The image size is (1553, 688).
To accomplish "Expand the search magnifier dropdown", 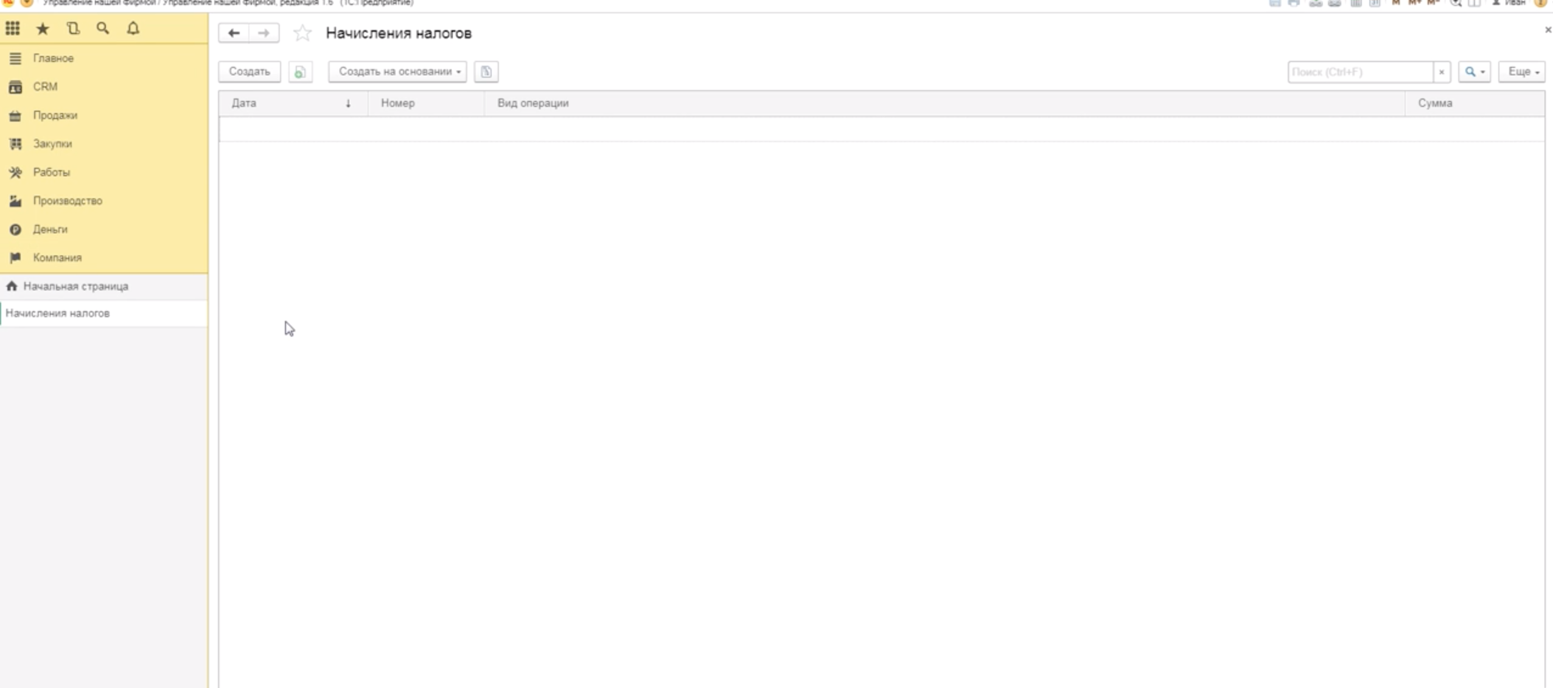I will coord(1474,72).
